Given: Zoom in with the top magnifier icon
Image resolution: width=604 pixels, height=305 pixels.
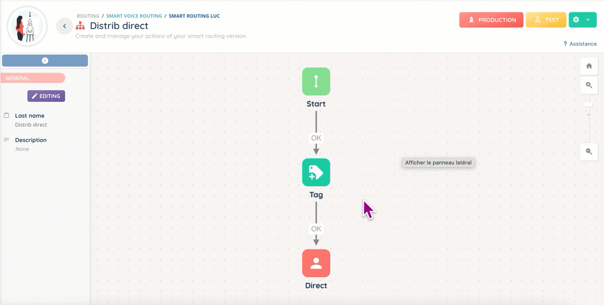Looking at the screenshot, I should [589, 85].
